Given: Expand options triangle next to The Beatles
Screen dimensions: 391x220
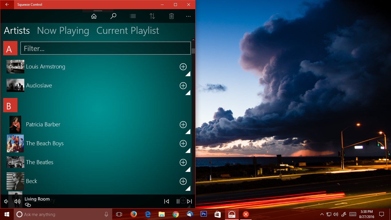Looking at the screenshot, I should click(x=188, y=169).
